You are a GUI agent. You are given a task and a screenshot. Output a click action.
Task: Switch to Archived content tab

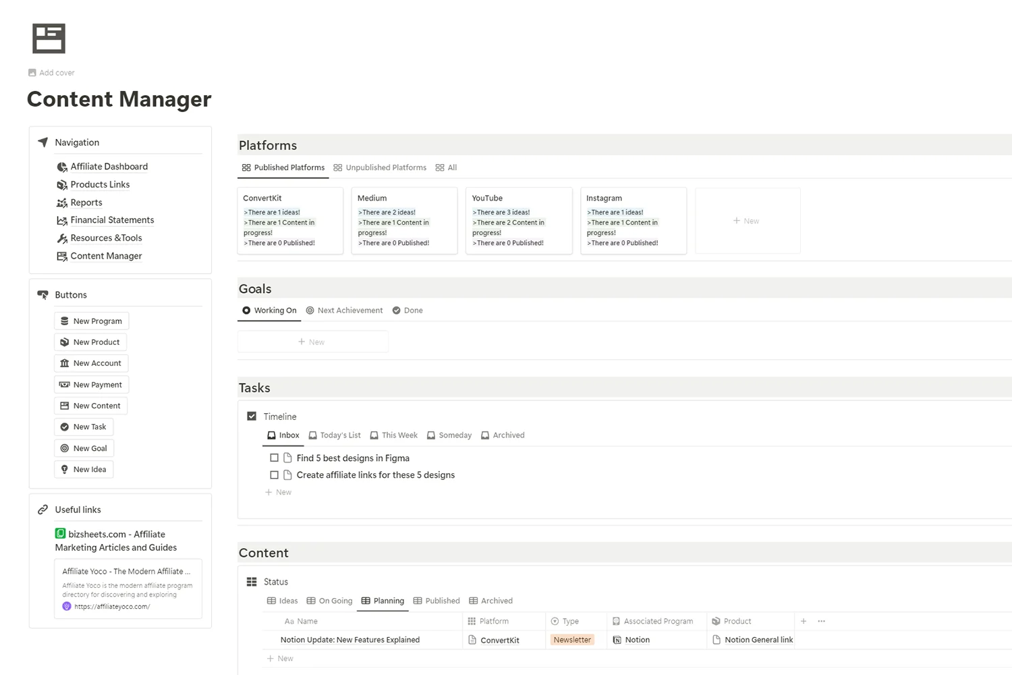[x=490, y=601]
